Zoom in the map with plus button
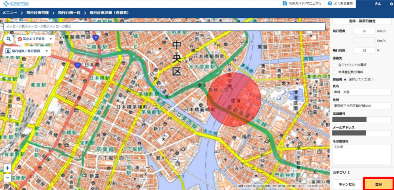 (x=7, y=168)
